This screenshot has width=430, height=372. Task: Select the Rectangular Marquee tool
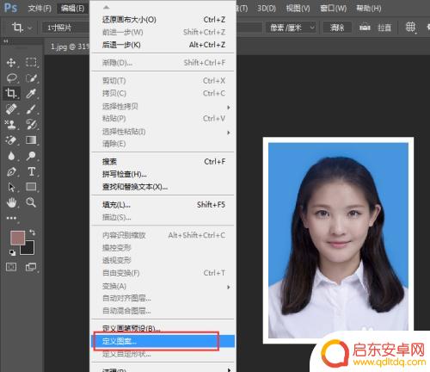31,63
